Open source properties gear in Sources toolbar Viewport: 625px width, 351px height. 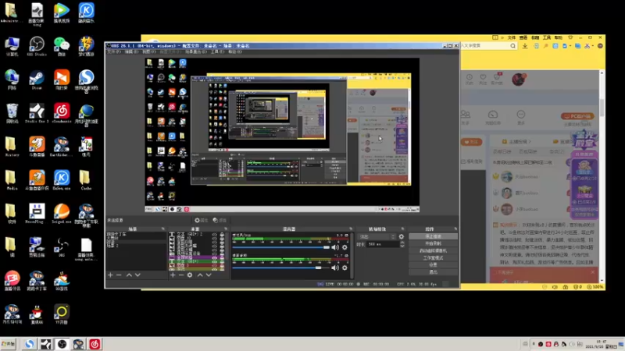click(190, 275)
